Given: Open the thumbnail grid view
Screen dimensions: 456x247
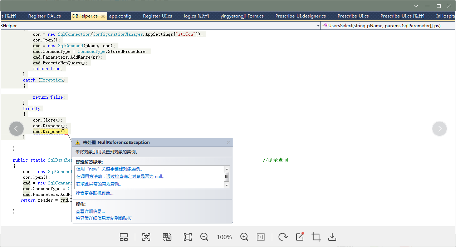Looking at the screenshot, I should coord(124,237).
